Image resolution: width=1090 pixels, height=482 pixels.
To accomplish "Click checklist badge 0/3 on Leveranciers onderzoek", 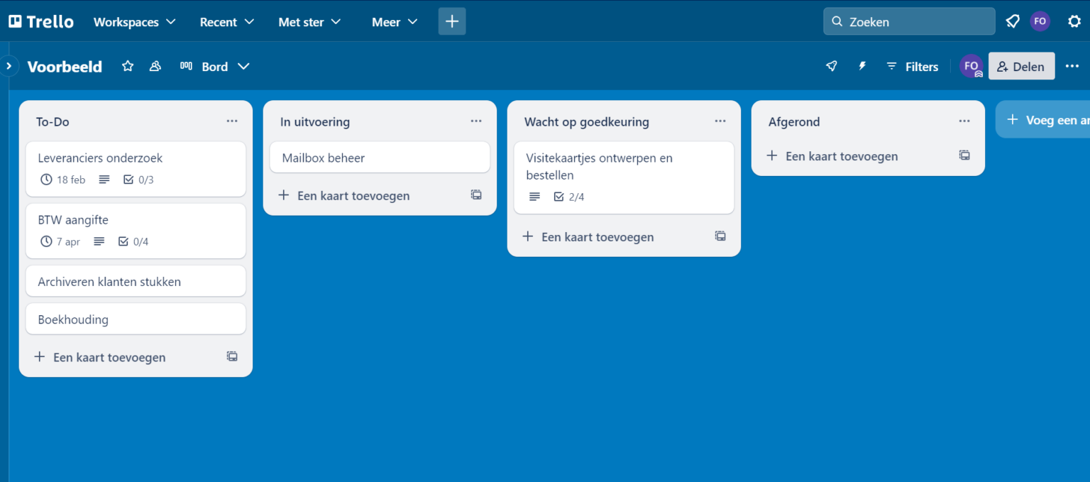I will coord(138,180).
